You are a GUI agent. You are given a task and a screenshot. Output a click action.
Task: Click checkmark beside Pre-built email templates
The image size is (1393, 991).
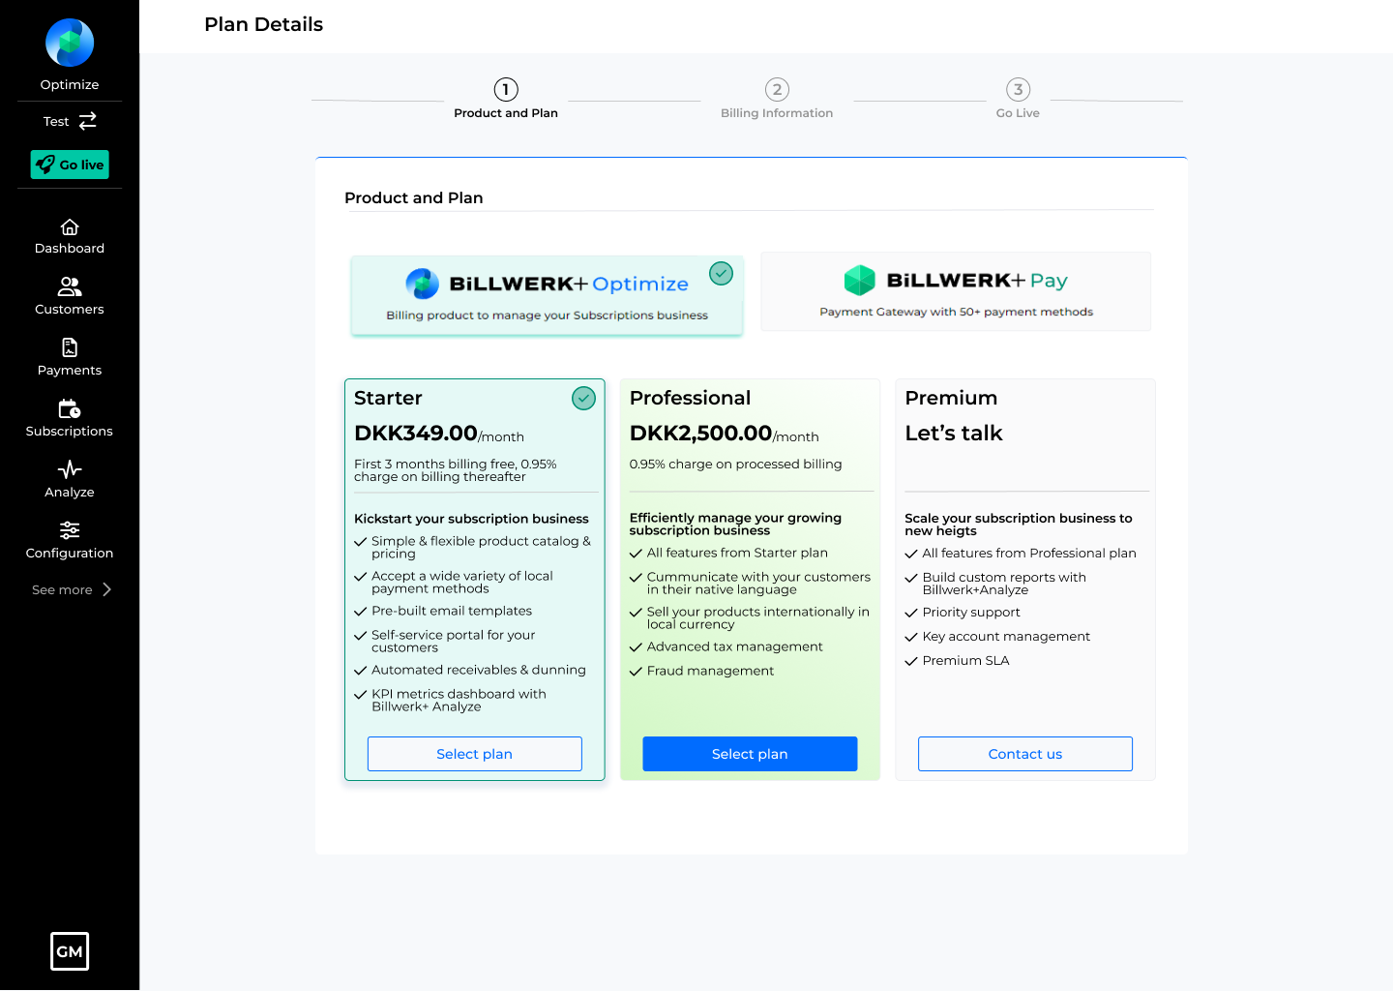coord(361,612)
